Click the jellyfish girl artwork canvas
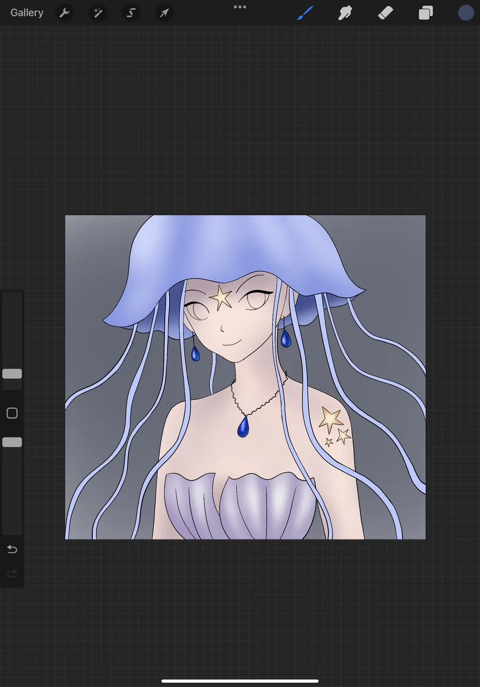The height and width of the screenshot is (687, 480). 245,377
